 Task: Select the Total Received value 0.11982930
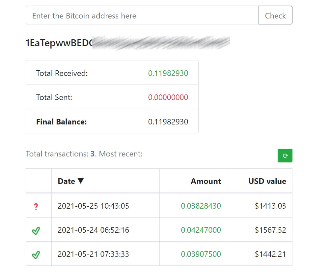(x=168, y=73)
